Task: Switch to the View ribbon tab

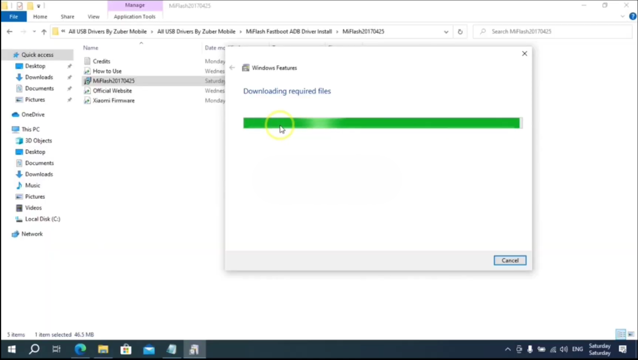Action: [93, 17]
